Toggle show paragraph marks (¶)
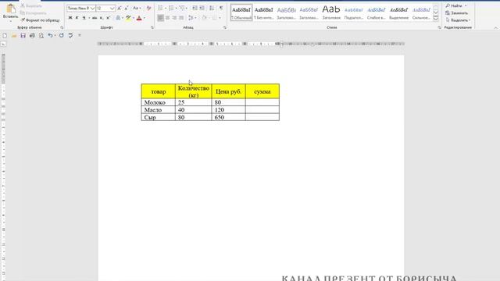Screen dimensions: 500x281 220,8
